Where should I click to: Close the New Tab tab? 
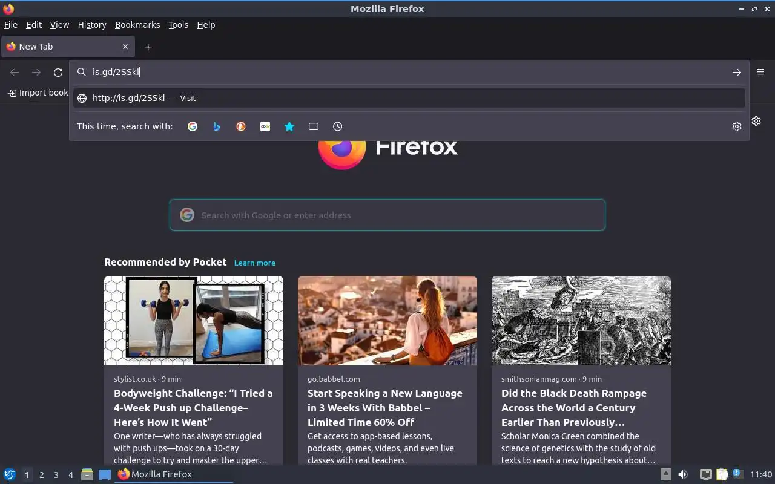(x=125, y=47)
